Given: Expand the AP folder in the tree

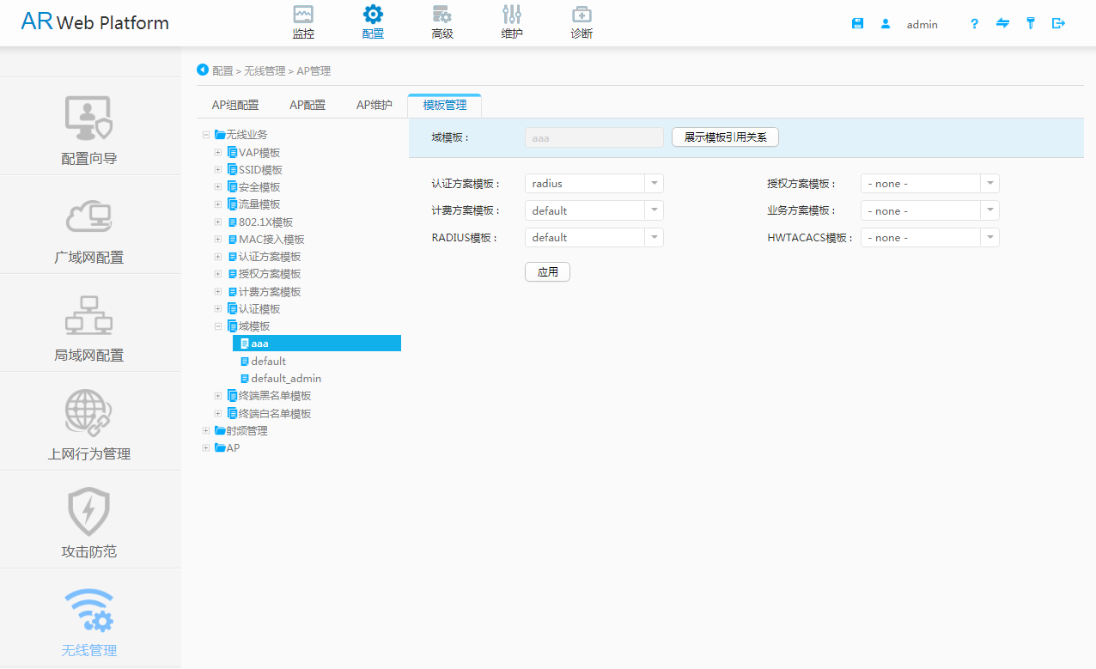Looking at the screenshot, I should [205, 447].
